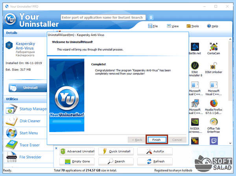Click Quick Uninstall button
The image size is (236, 176).
(116, 151)
